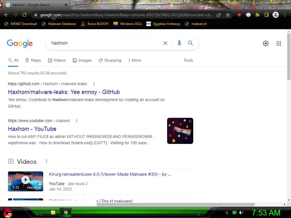The image size is (291, 218).
Task: Select the All results tab
Action: click(x=13, y=60)
